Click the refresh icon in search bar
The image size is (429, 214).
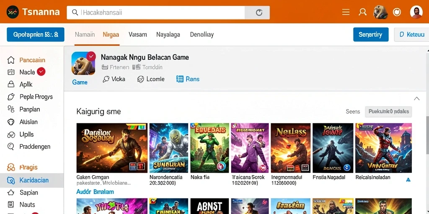point(259,13)
